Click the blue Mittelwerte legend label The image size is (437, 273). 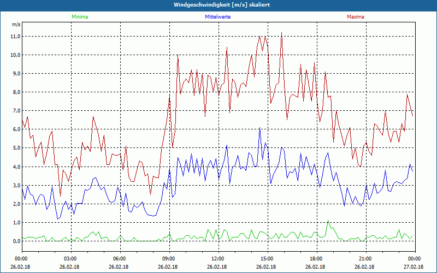tap(217, 17)
